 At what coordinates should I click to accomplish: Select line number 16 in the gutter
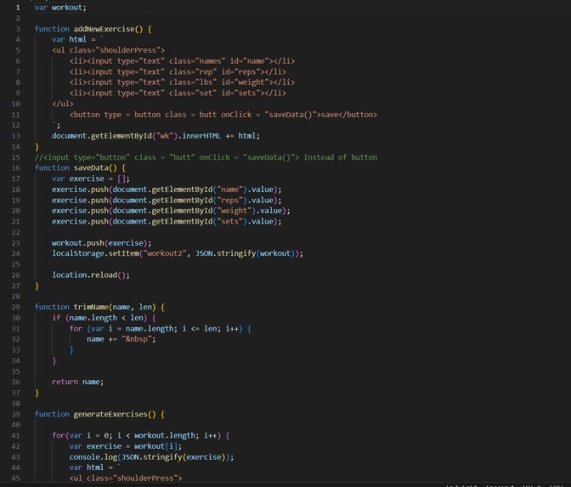coord(15,168)
